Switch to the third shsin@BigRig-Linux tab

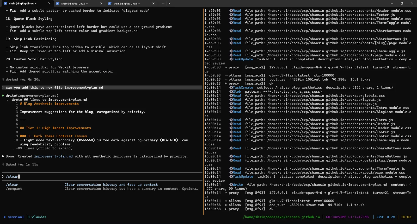127,3
